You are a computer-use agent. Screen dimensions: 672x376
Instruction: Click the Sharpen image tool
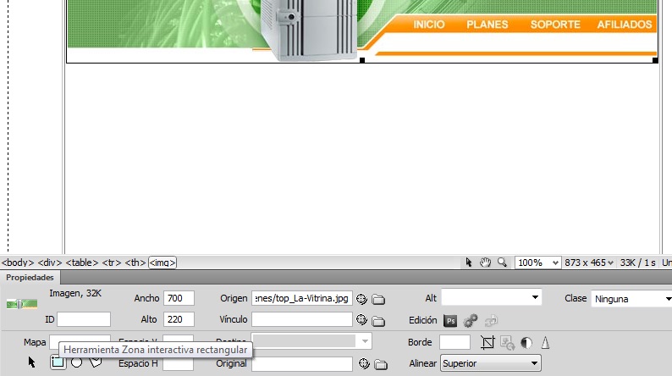[x=546, y=343]
